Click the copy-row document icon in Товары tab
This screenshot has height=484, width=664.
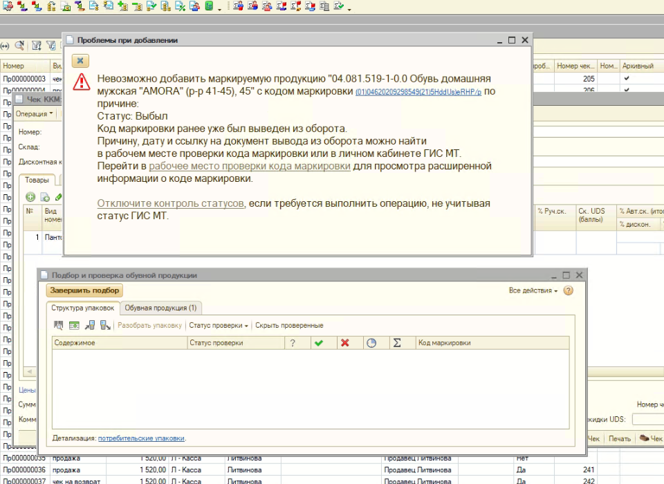point(45,197)
